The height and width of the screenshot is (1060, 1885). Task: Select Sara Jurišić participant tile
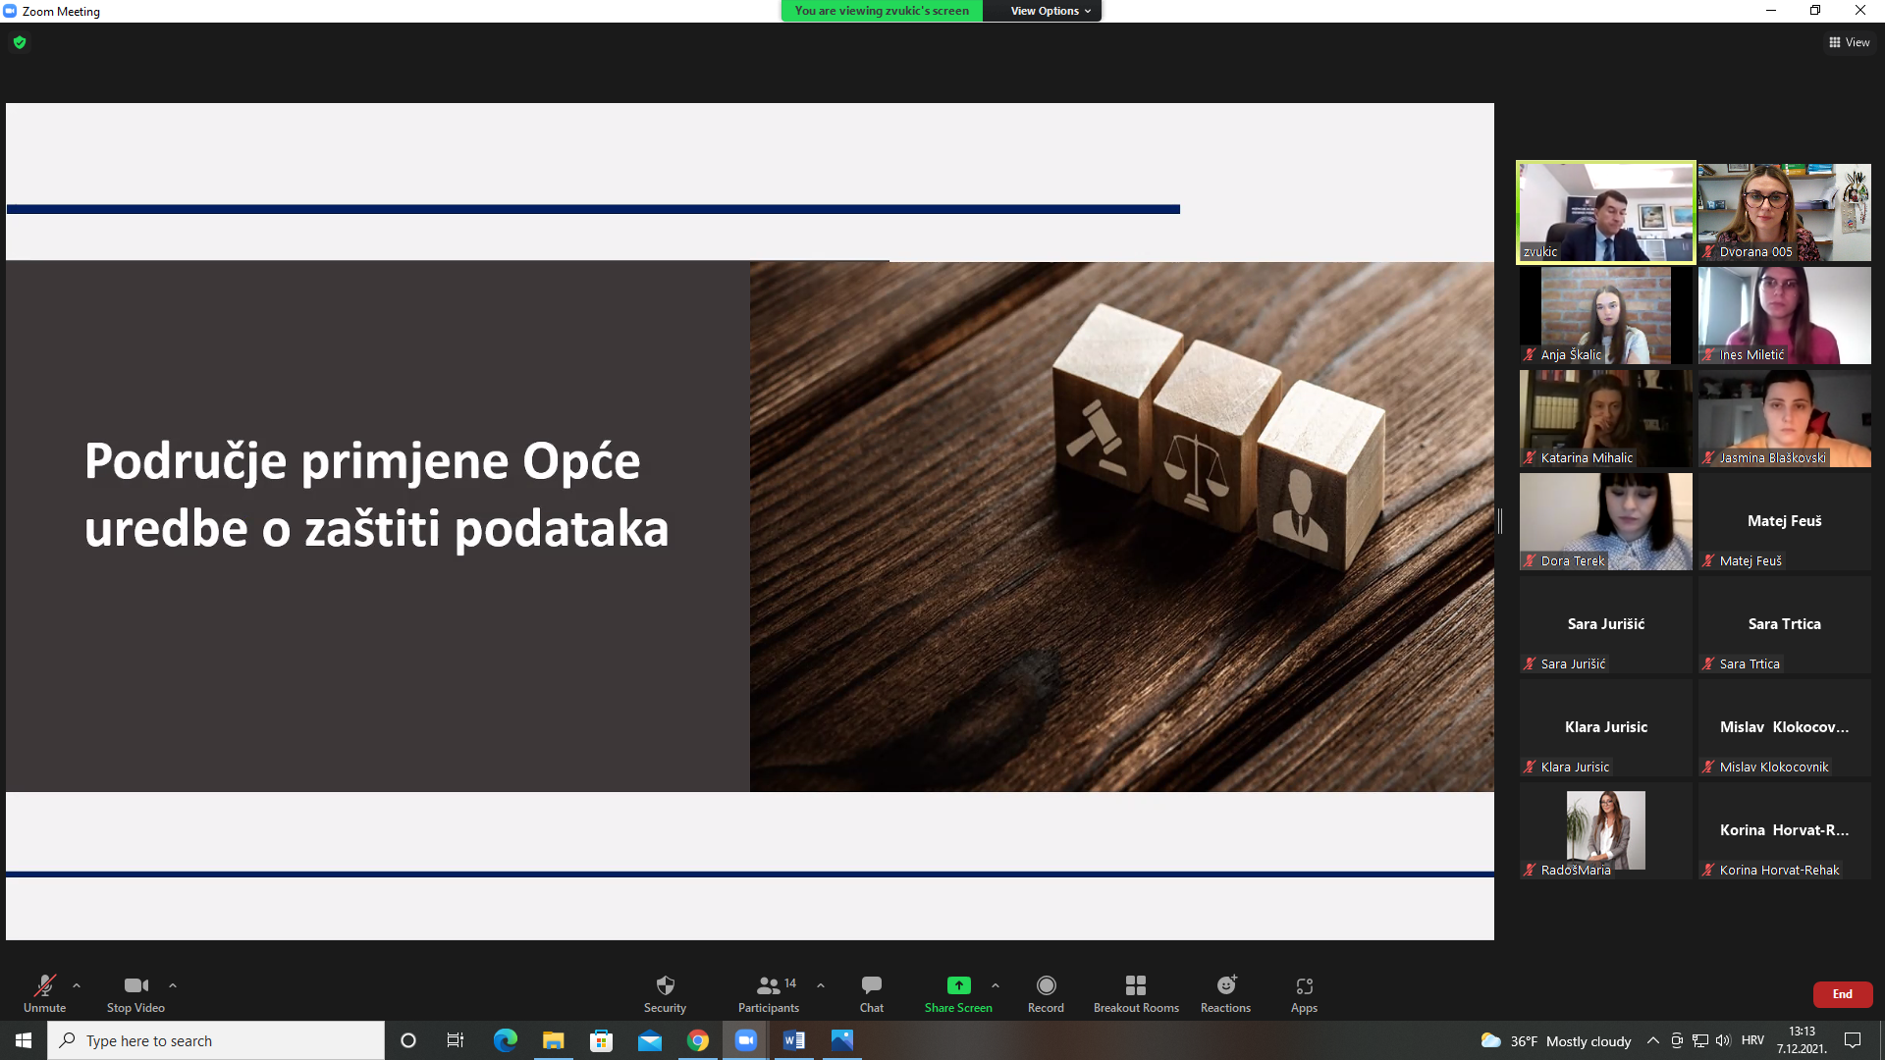point(1606,624)
